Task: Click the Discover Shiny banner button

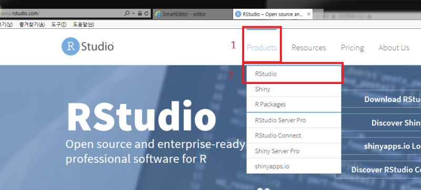Action: tap(381, 123)
